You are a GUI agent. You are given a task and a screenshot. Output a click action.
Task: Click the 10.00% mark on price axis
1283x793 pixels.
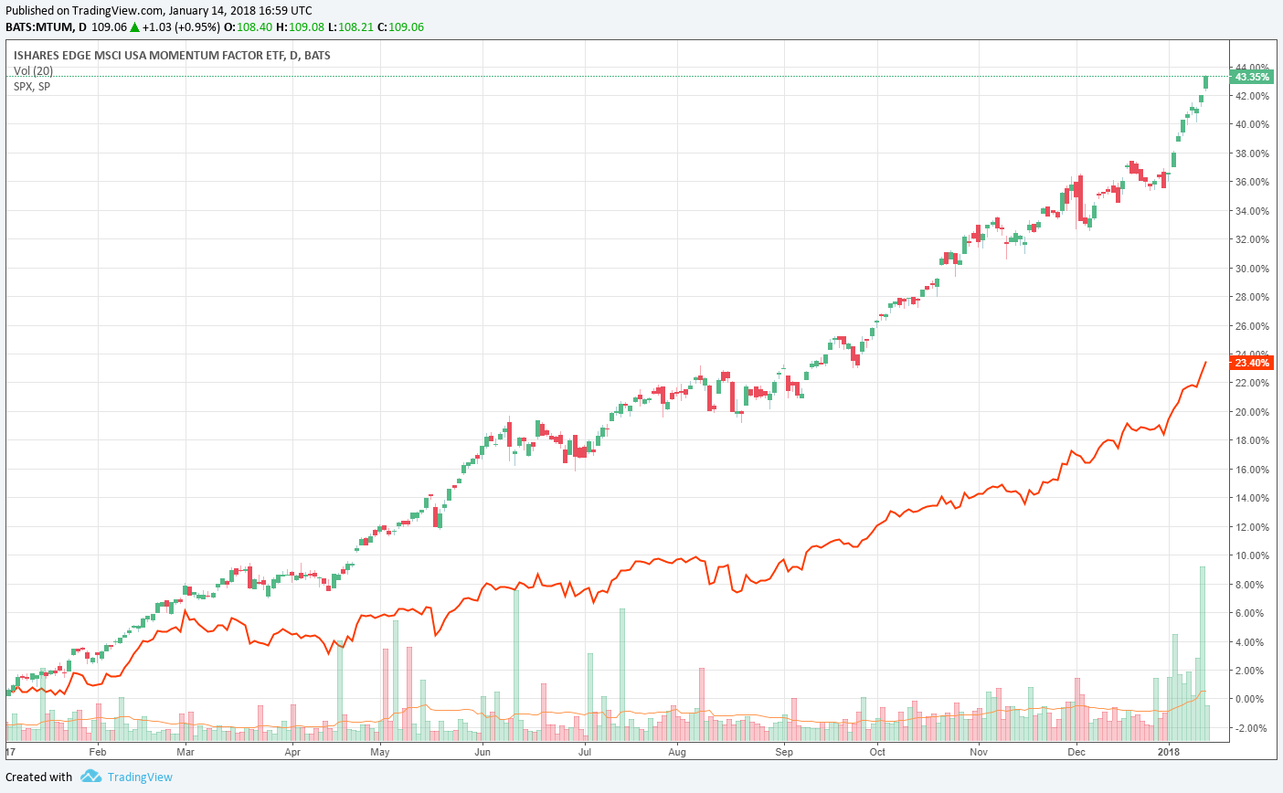[x=1251, y=555]
